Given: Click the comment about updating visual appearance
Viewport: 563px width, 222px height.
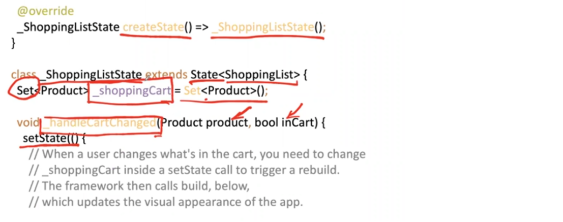Looking at the screenshot, I should pyautogui.click(x=166, y=202).
